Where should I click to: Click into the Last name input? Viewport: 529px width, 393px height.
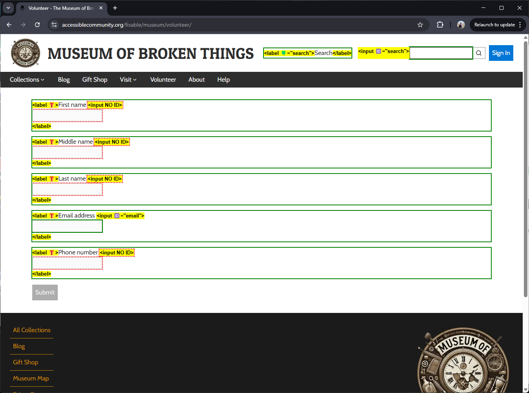[67, 190]
